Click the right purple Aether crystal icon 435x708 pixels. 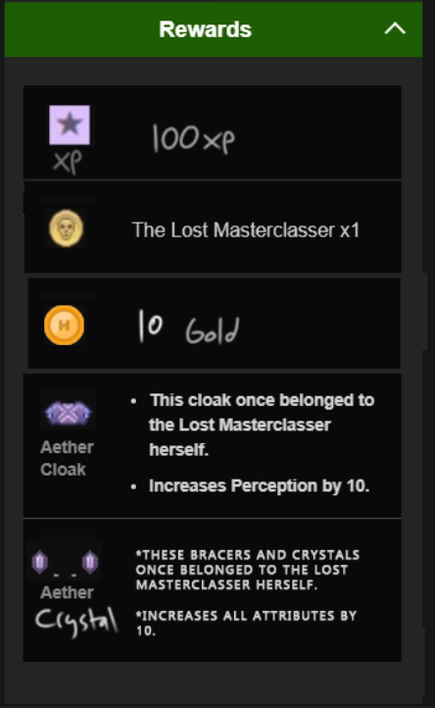coord(90,563)
